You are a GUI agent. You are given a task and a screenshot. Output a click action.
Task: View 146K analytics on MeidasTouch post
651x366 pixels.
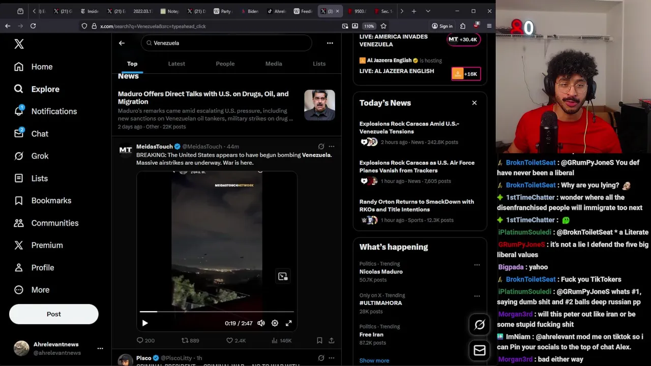coord(281,341)
